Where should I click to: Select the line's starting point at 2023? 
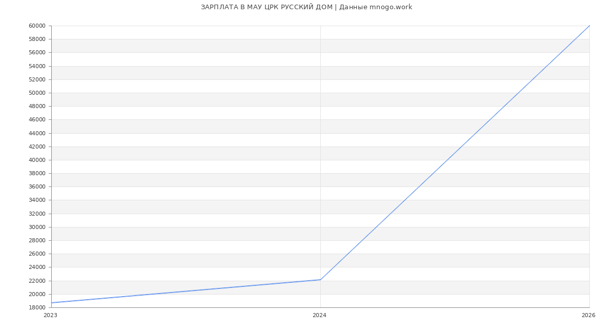[52, 303]
